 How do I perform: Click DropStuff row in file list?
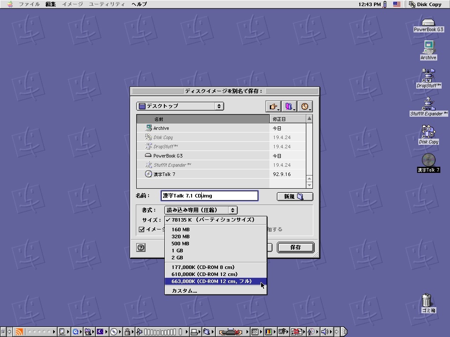coord(221,147)
